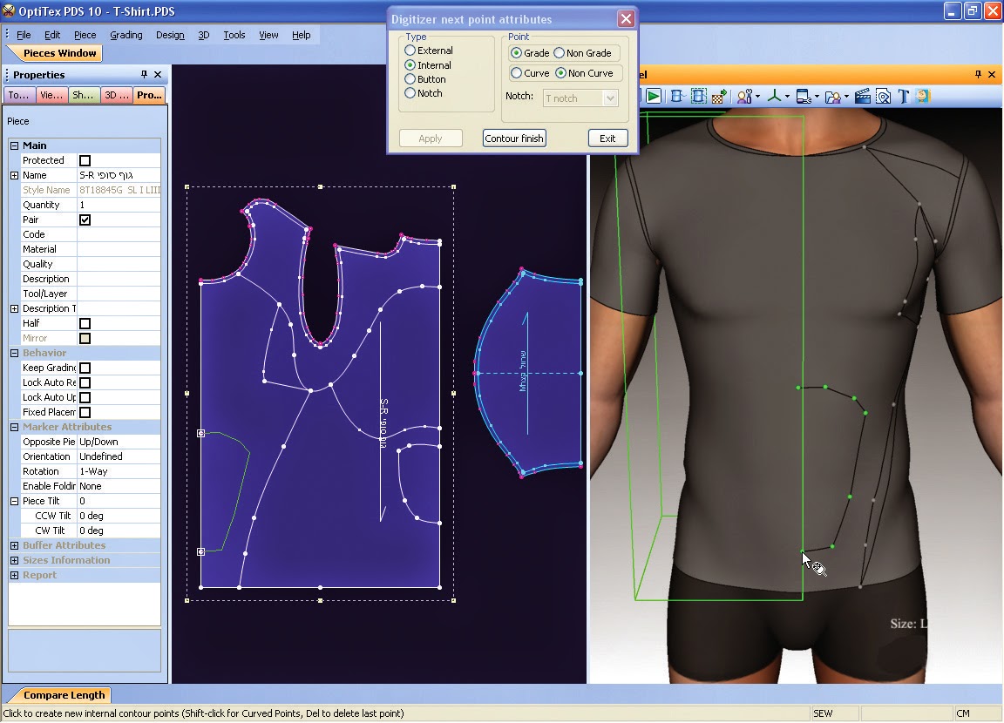1004x723 pixels.
Task: Toggle the Half checkbox
Action: tap(85, 323)
